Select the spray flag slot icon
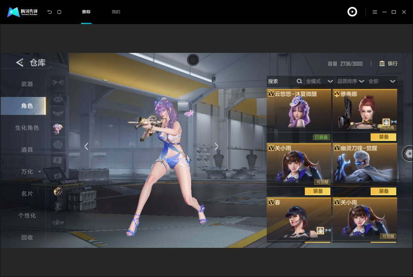This screenshot has width=413, height=277. point(58,175)
